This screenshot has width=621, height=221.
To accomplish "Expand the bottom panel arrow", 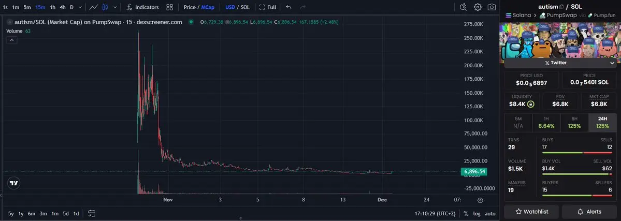I will click(240, 218).
